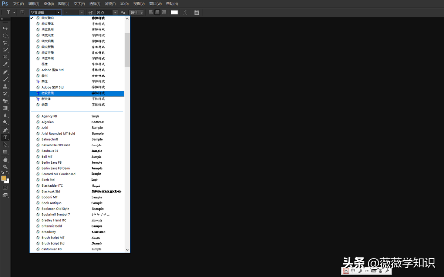Select the Eyedropper tool

(x=5, y=64)
